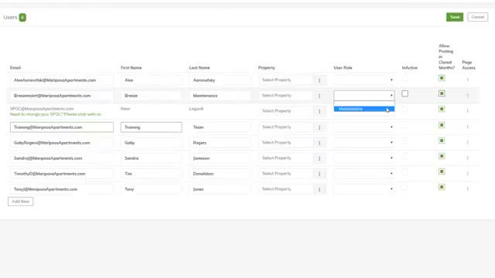This screenshot has height=278, width=495.
Task: Open User Role dropdown for Training Team
Action: [364, 127]
